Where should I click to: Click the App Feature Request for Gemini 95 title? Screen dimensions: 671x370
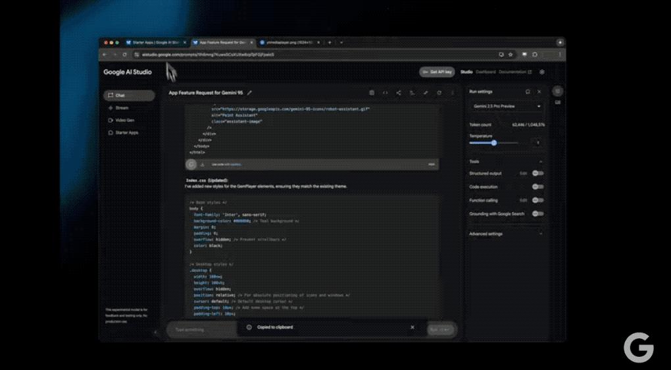point(206,92)
